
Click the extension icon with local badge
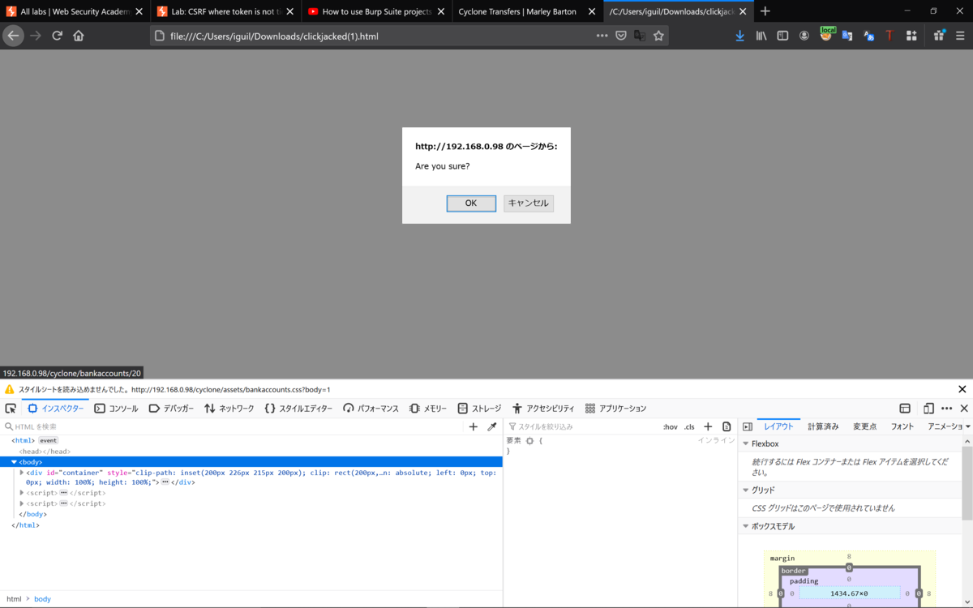tap(826, 34)
